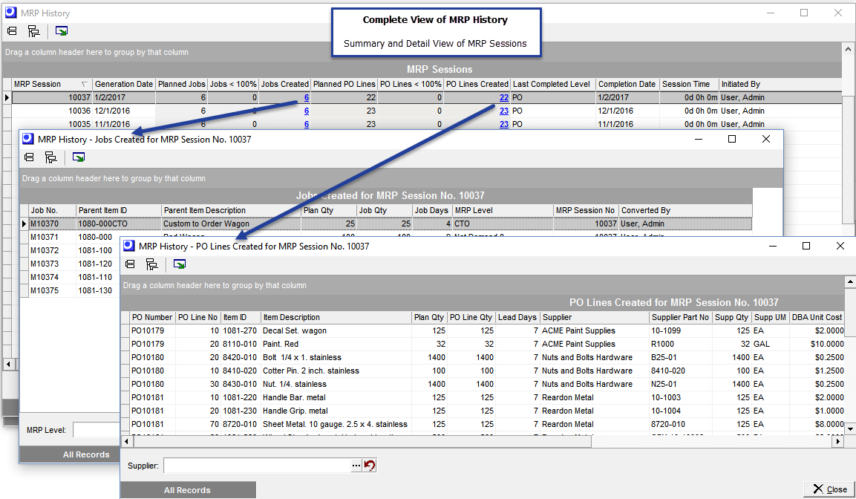This screenshot has width=856, height=499.
Task: Open print preview in PO Lines Created window
Action: pos(151,264)
